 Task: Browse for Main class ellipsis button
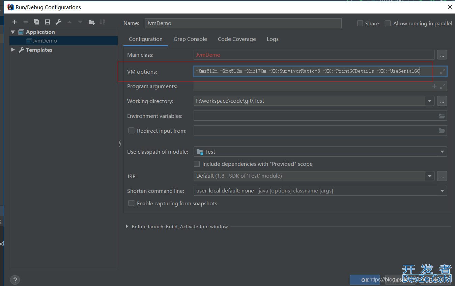(x=442, y=55)
